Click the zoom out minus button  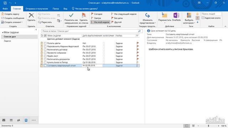coord(198,126)
